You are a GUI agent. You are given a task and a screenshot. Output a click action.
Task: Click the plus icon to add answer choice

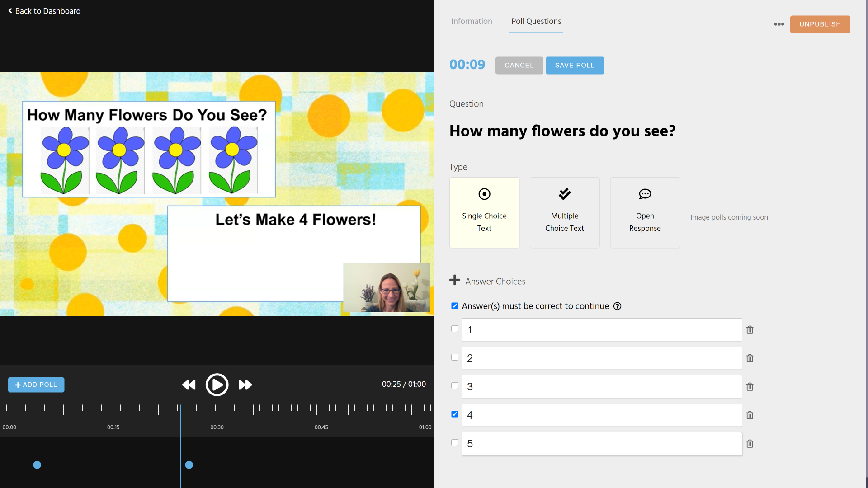pos(454,280)
